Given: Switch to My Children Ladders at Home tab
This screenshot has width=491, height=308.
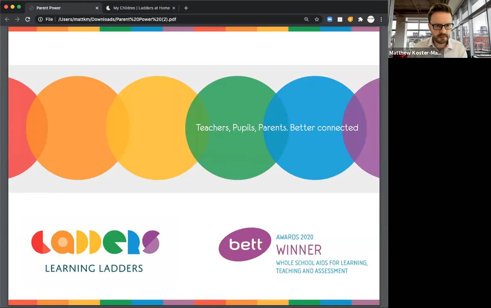Looking at the screenshot, I should tap(141, 8).
